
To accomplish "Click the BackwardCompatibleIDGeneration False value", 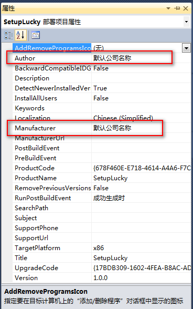I will click(x=101, y=68).
